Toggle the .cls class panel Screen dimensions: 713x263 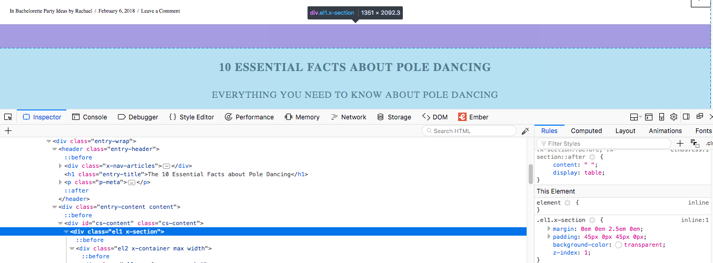point(708,143)
